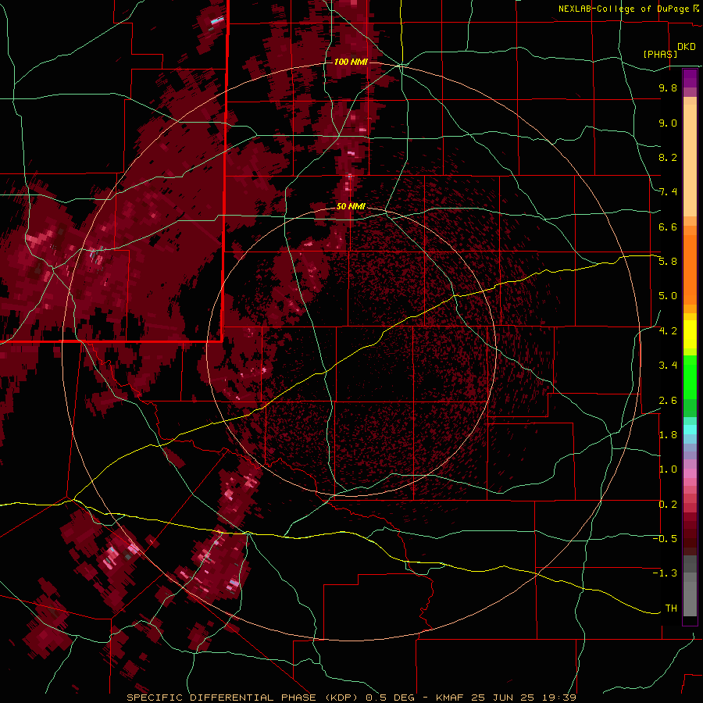
Task: Select the 4.2 scale value
Action: pyautogui.click(x=668, y=331)
